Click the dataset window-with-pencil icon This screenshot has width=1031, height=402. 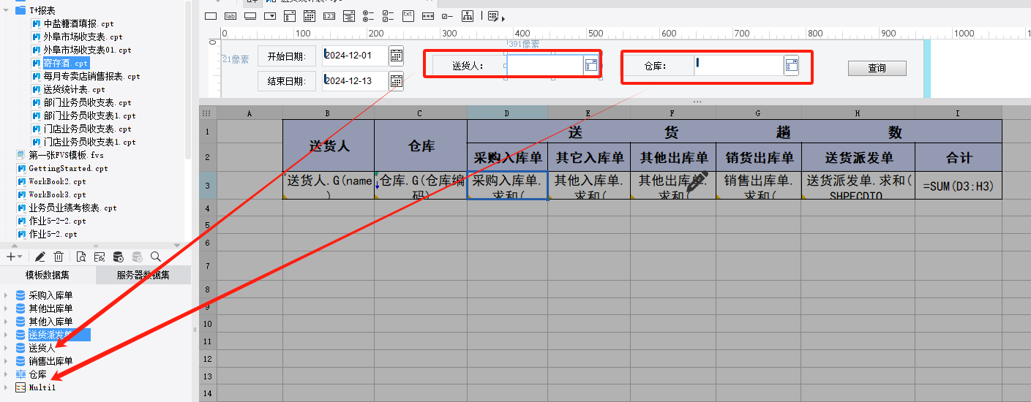(x=99, y=257)
